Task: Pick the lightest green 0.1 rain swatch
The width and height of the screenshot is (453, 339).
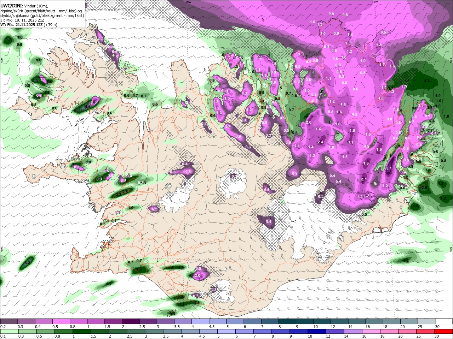Action: coord(9,332)
